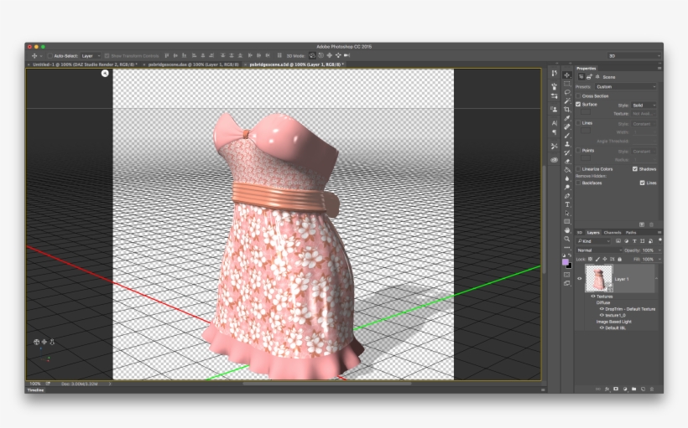
Task: Expand the Surface Style dropdown set to Solid
Action: click(x=644, y=105)
